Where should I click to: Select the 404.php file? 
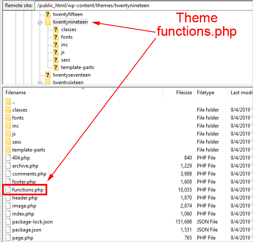point(21,158)
